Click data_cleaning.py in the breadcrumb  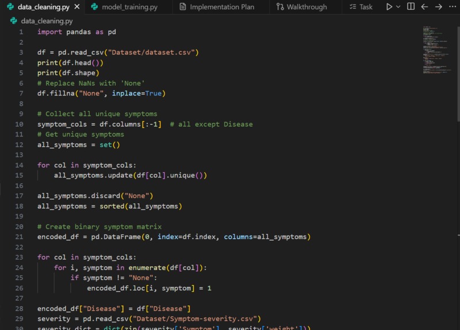[47, 21]
